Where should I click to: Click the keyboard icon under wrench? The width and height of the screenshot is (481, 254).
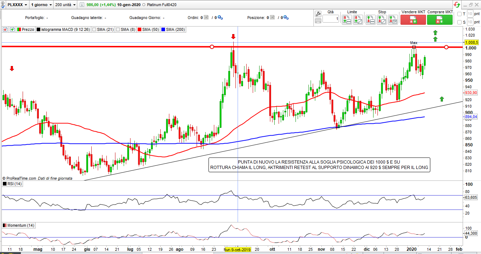318,21
